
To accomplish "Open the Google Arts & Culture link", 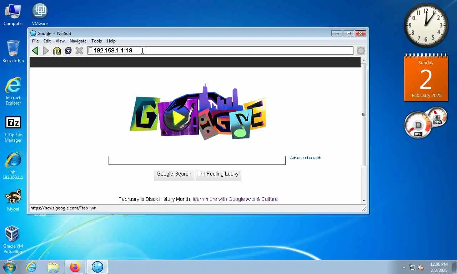I will [x=235, y=199].
